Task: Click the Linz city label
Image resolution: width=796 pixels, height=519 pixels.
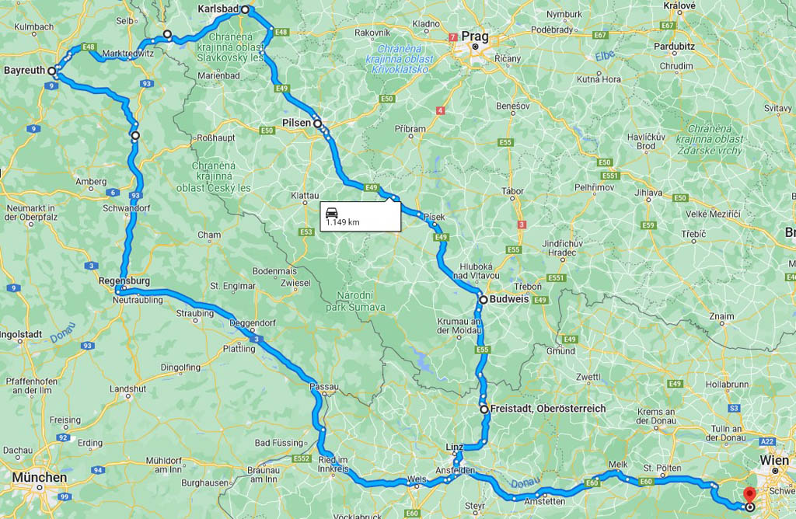Action: point(454,447)
